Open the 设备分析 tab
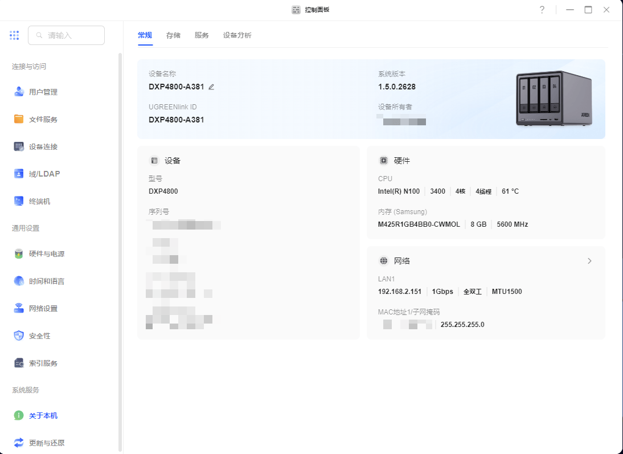Image resolution: width=623 pixels, height=454 pixels. coord(237,35)
